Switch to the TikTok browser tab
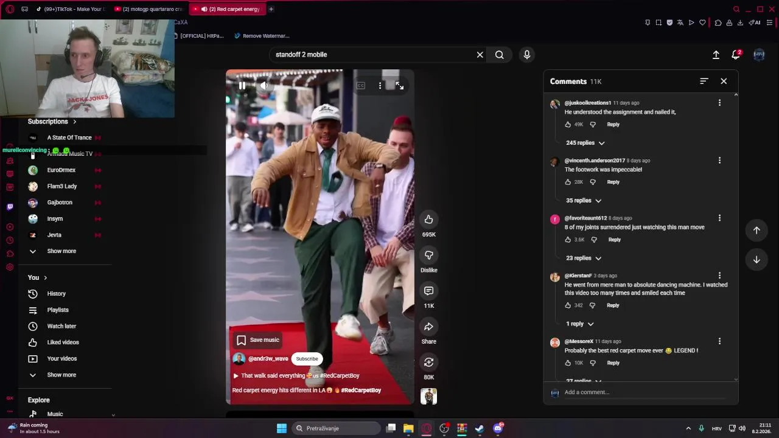Screen dimensions: 779x438 71,9
